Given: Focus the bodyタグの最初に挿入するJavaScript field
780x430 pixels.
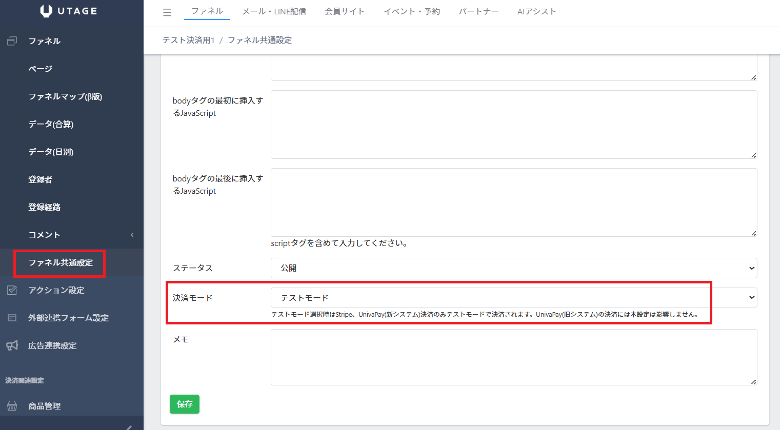Looking at the screenshot, I should pyautogui.click(x=513, y=125).
